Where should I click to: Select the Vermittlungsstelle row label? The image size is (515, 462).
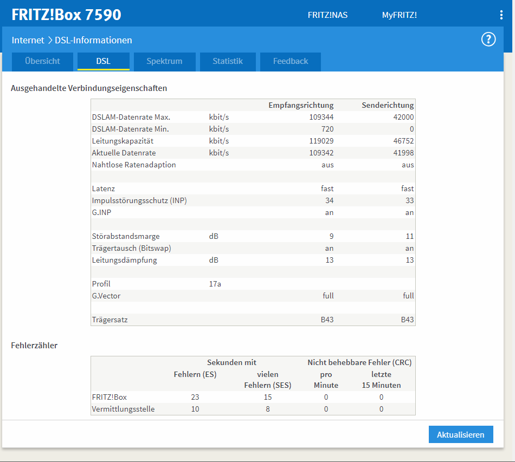pyautogui.click(x=123, y=409)
